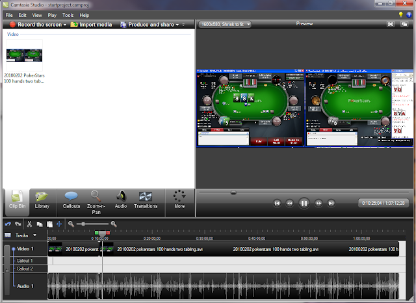Open the Edit menu
The image size is (416, 303).
[x=22, y=15]
